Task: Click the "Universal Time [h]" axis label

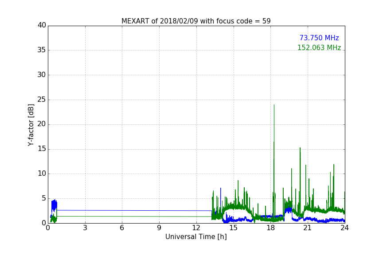Action: pyautogui.click(x=196, y=237)
